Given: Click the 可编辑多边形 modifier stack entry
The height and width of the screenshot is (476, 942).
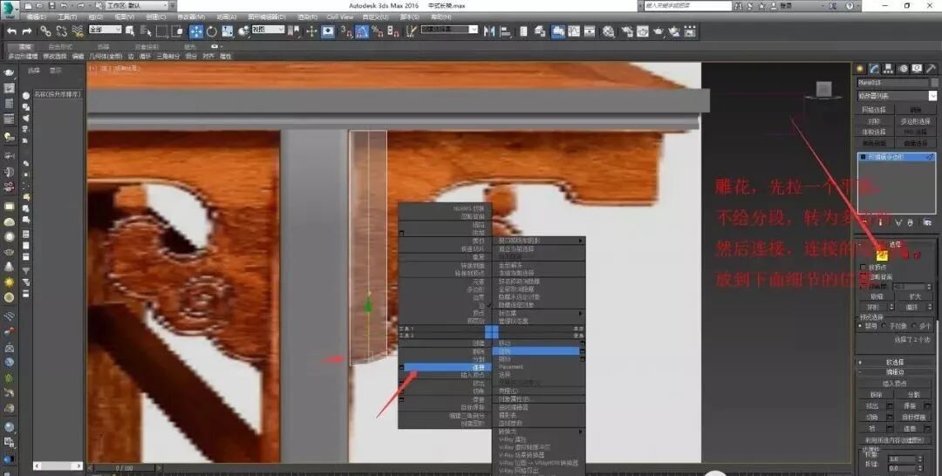Looking at the screenshot, I should point(897,157).
